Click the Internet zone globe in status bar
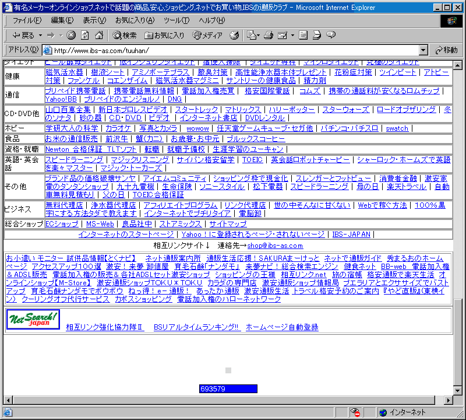This screenshot has width=466, height=420. pyautogui.click(x=383, y=412)
